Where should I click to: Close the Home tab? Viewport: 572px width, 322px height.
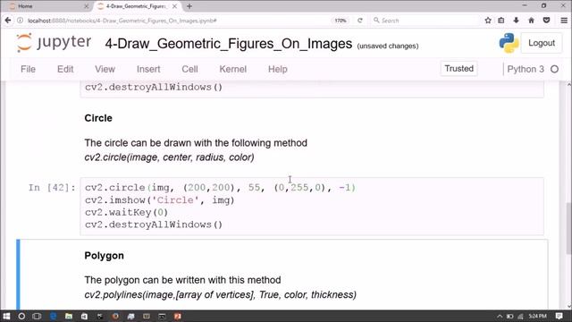coord(87,6)
